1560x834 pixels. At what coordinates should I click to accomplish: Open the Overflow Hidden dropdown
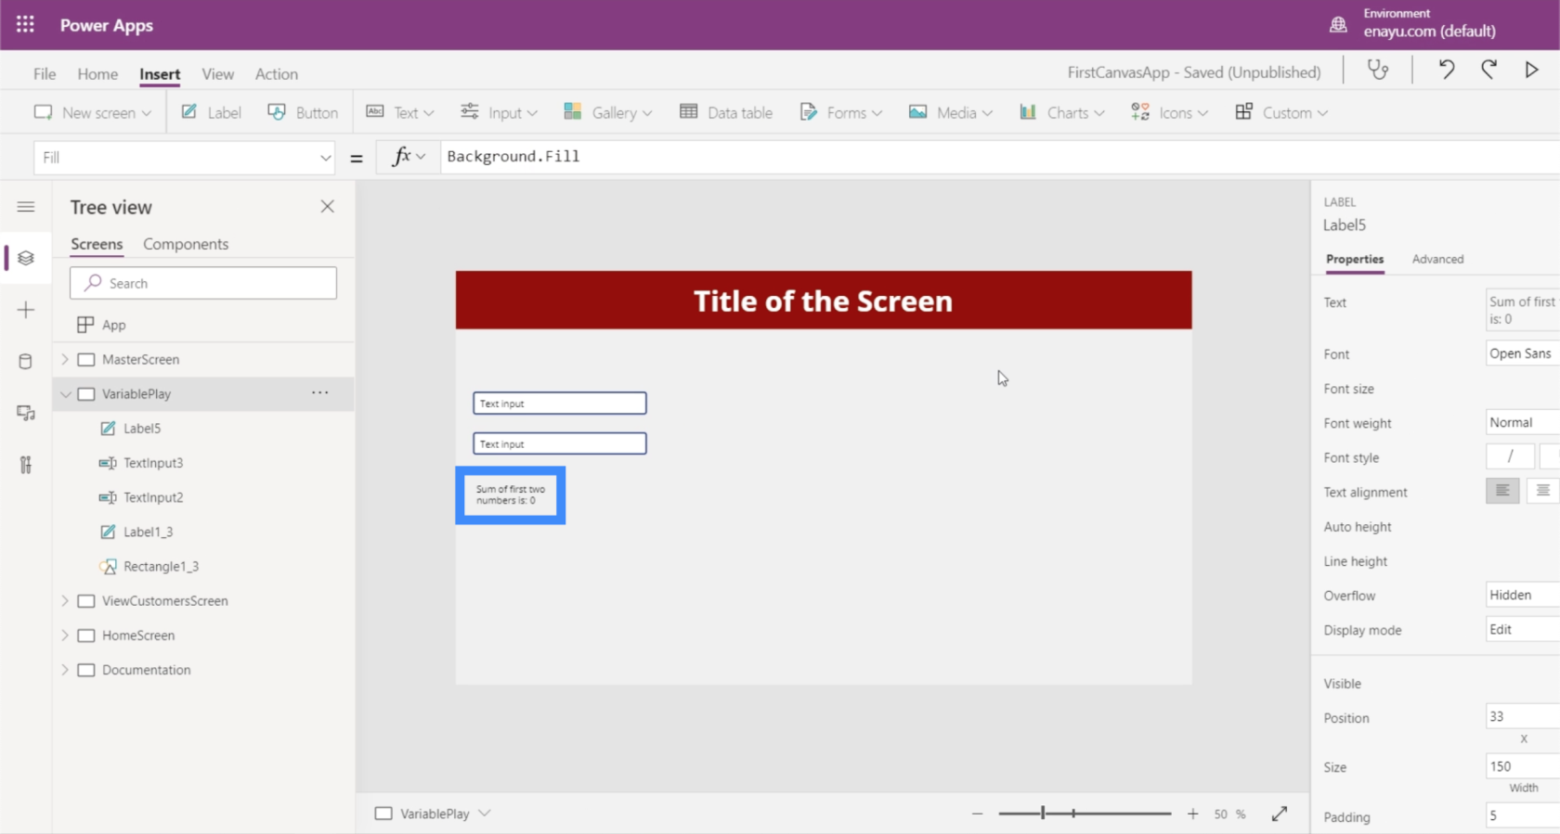pyautogui.click(x=1523, y=595)
